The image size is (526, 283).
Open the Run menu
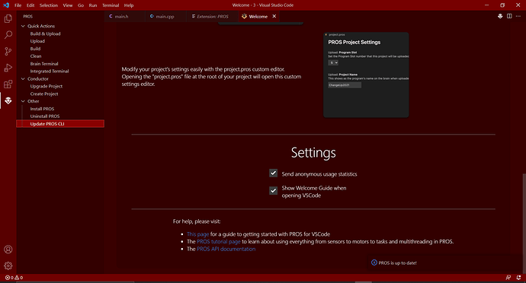[93, 5]
